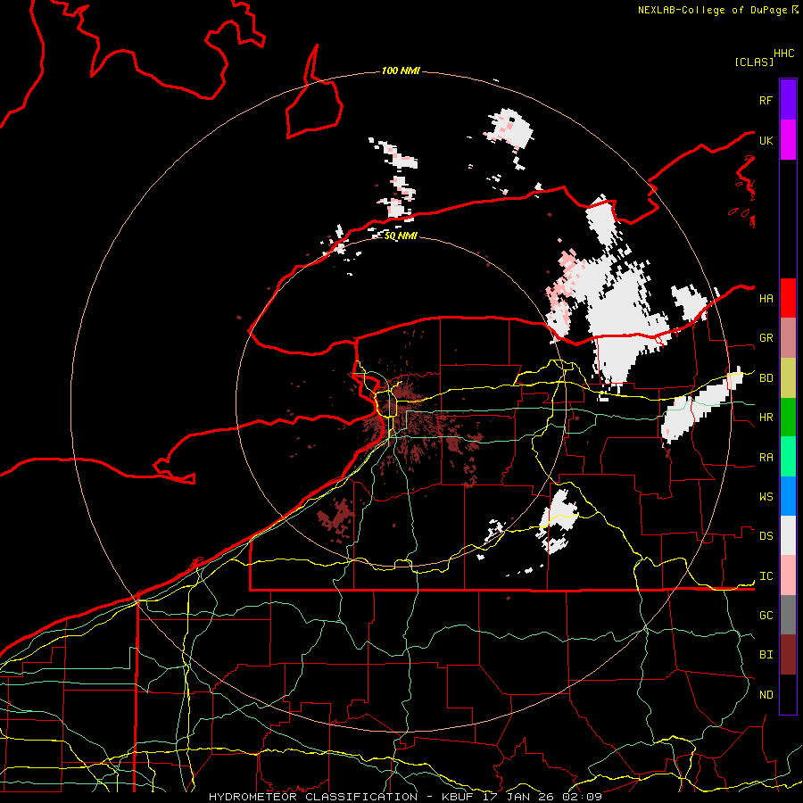Pick the DS white legend swatch

click(788, 535)
